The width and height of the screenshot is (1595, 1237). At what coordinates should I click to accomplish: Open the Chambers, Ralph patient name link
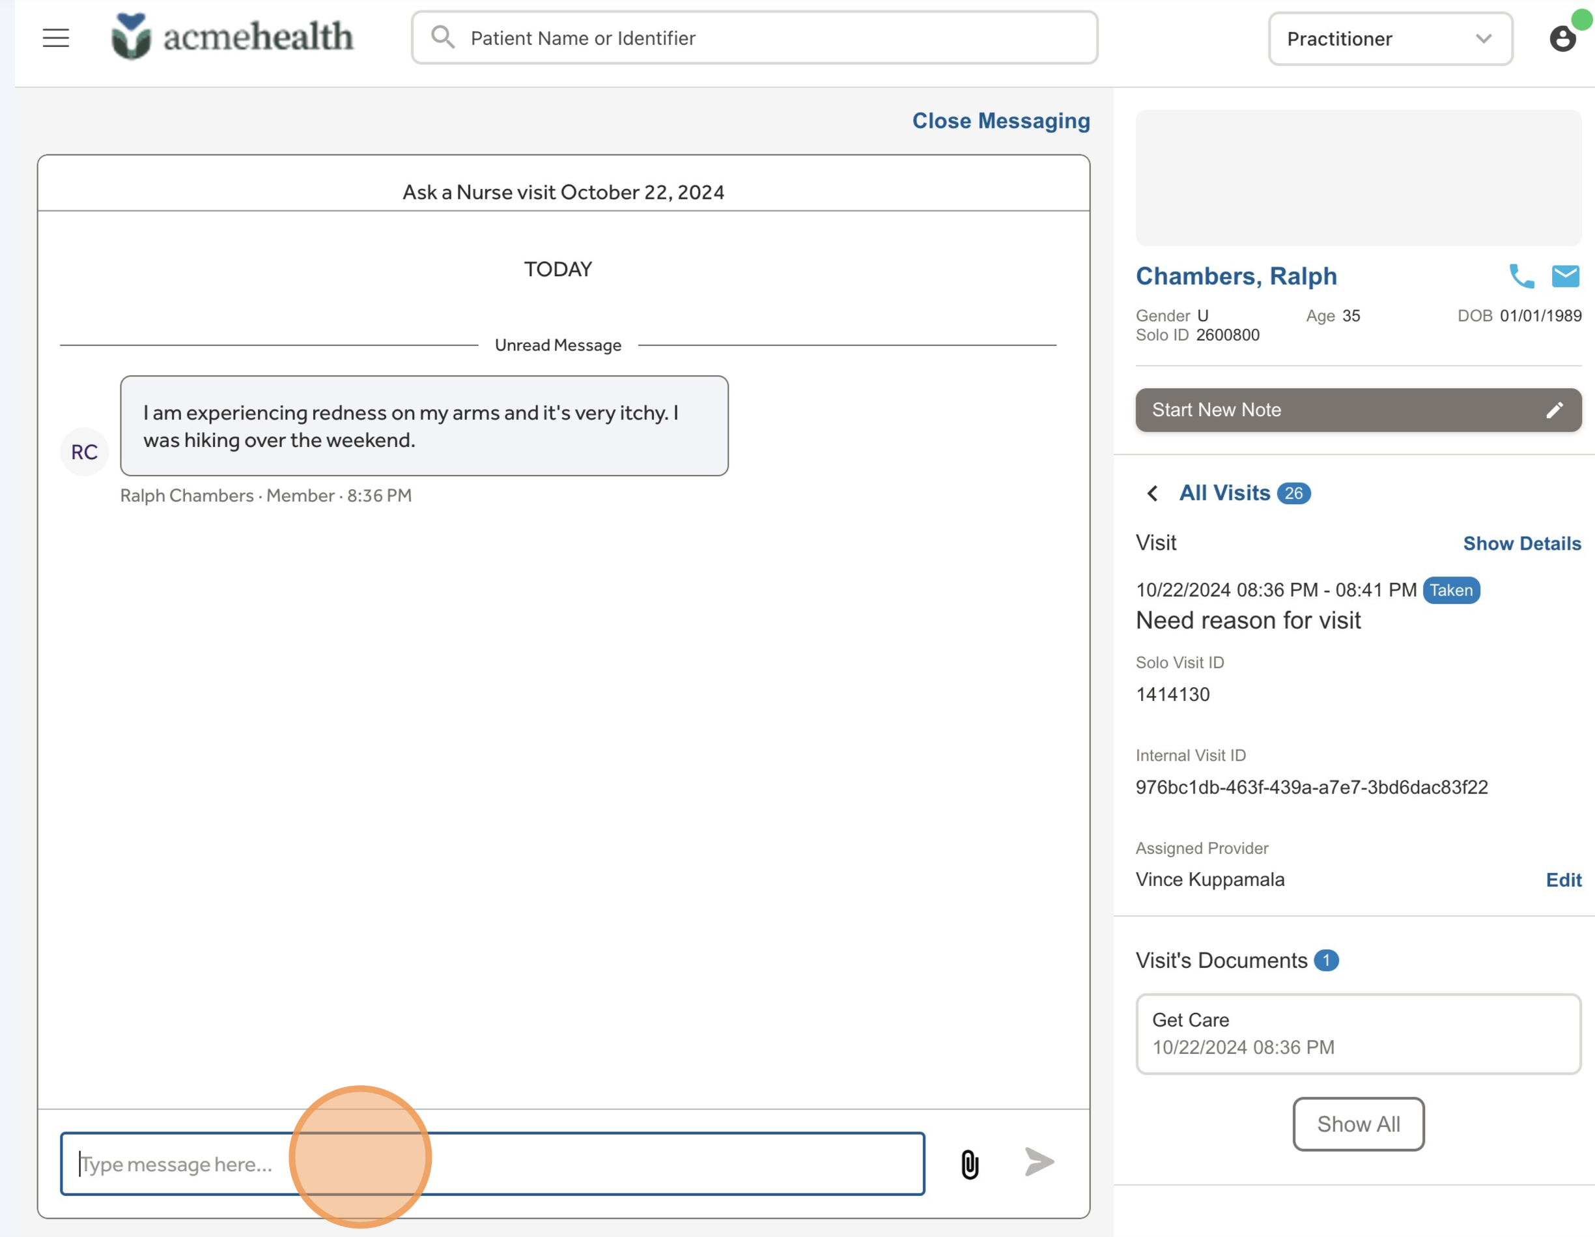pyautogui.click(x=1235, y=276)
